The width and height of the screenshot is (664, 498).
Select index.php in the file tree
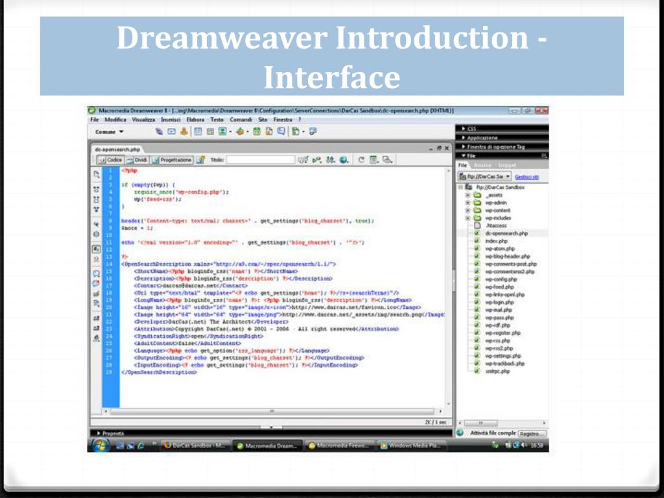(x=496, y=241)
